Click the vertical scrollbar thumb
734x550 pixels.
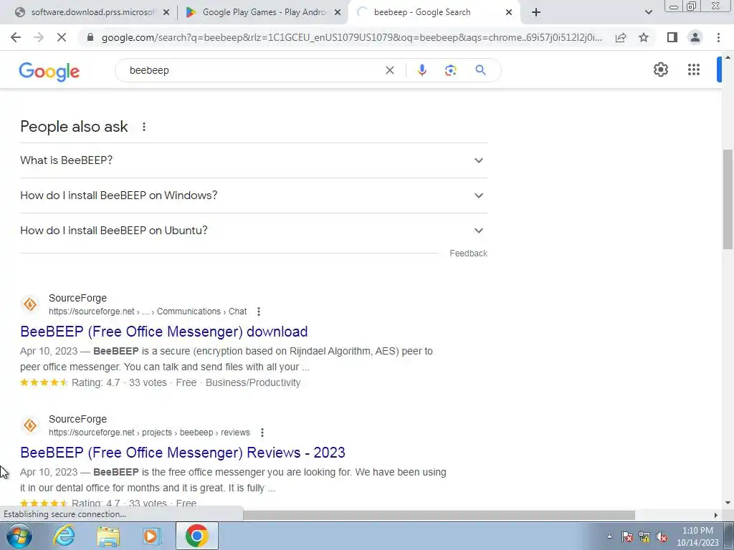[728, 200]
